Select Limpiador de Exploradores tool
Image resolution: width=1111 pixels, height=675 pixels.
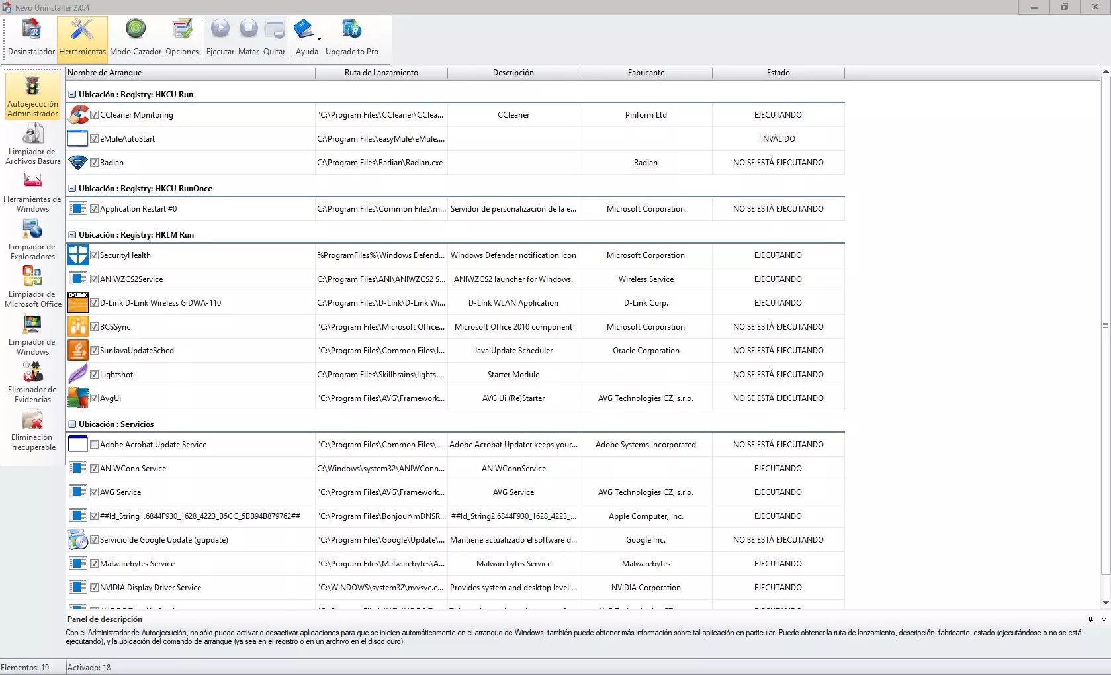pyautogui.click(x=32, y=240)
